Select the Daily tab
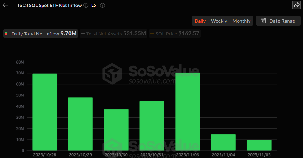This screenshot has height=158, width=303. [200, 21]
